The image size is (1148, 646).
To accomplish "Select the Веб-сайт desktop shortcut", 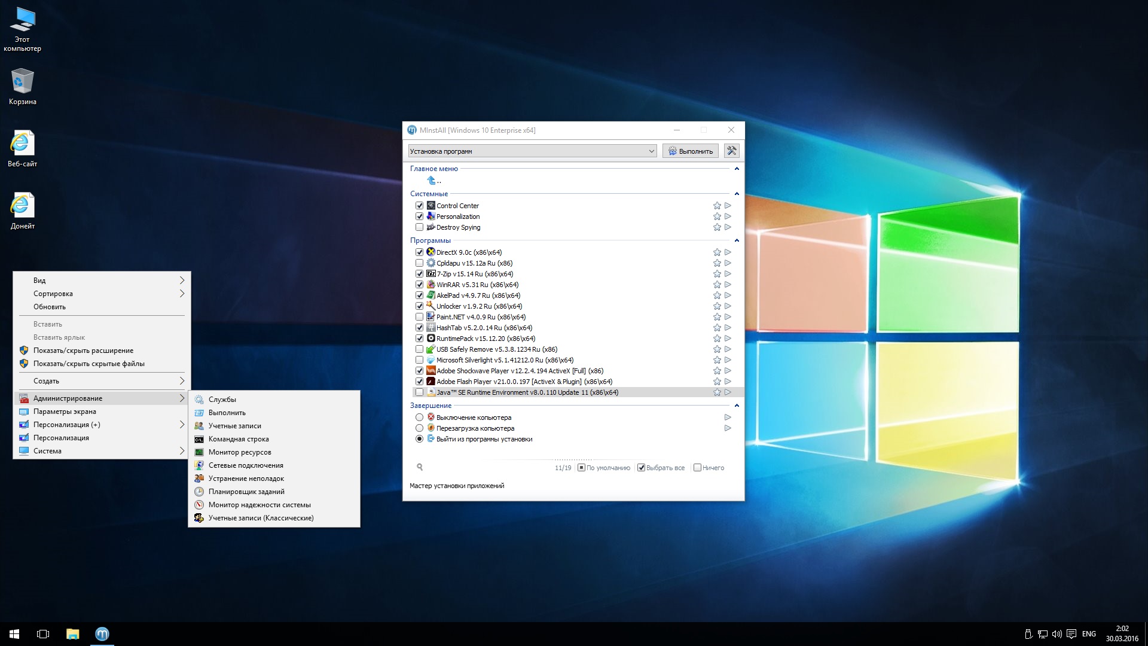I will click(22, 148).
